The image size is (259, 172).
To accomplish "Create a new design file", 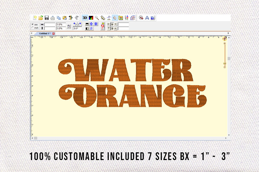I will 35,18.
